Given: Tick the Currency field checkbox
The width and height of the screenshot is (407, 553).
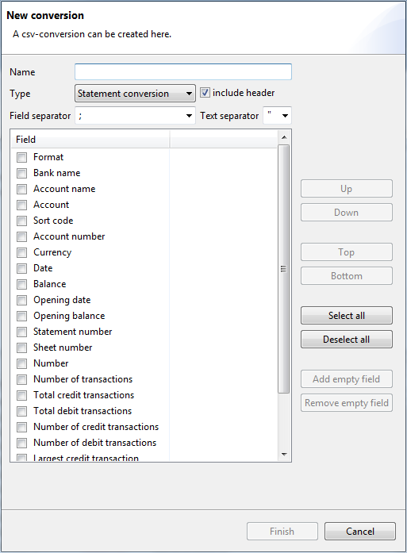Looking at the screenshot, I should 22,252.
